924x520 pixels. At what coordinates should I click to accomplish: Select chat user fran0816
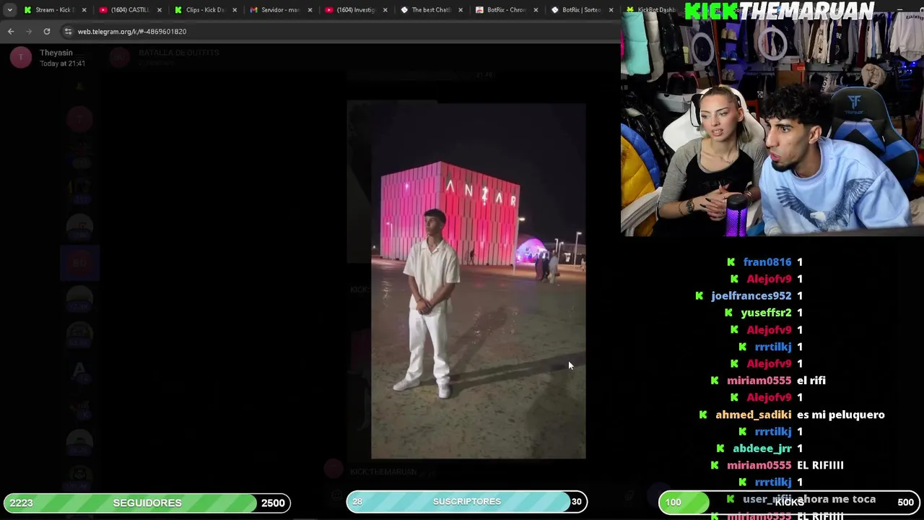click(767, 262)
